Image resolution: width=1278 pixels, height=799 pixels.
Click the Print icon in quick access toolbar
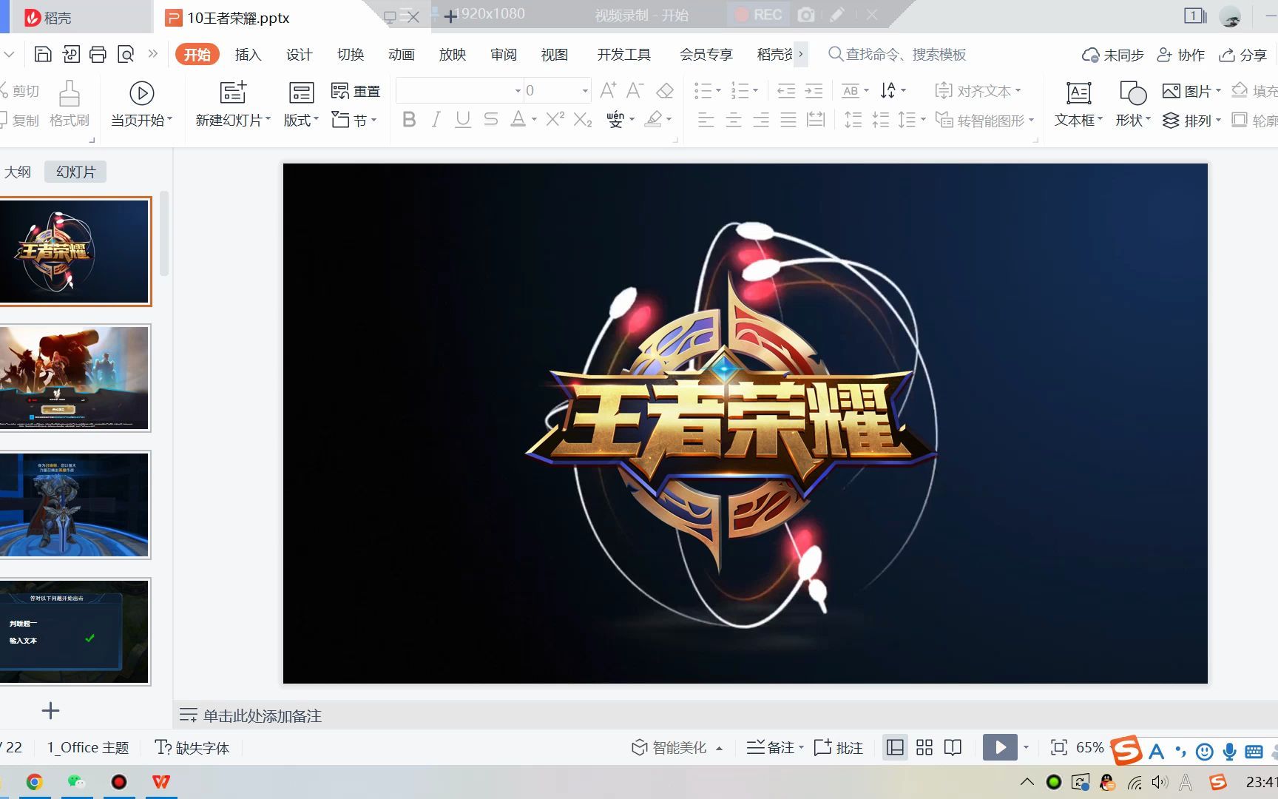(x=98, y=54)
